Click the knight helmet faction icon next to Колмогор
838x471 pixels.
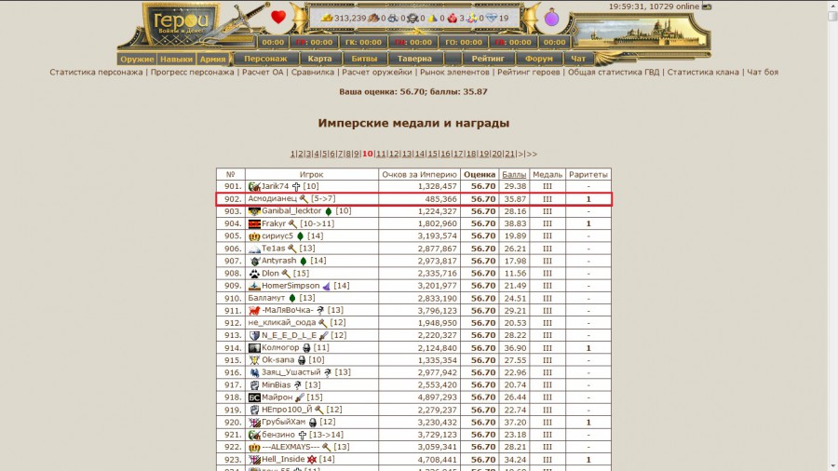(x=306, y=347)
